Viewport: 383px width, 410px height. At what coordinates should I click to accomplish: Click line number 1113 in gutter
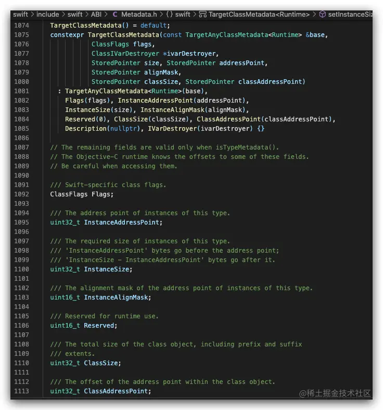coord(22,391)
